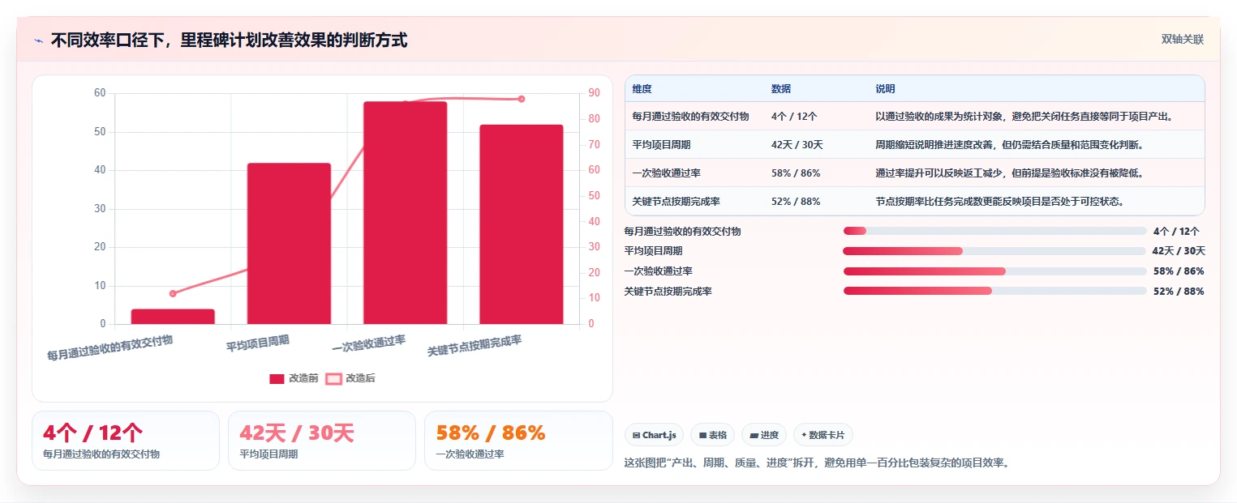Click the 平均项目周期 chart bar
This screenshot has width=1237, height=503.
pyautogui.click(x=289, y=244)
